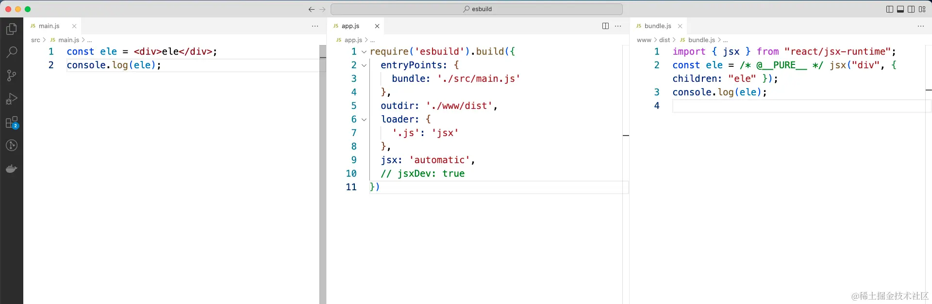Open the Search view in activity bar

tap(12, 52)
